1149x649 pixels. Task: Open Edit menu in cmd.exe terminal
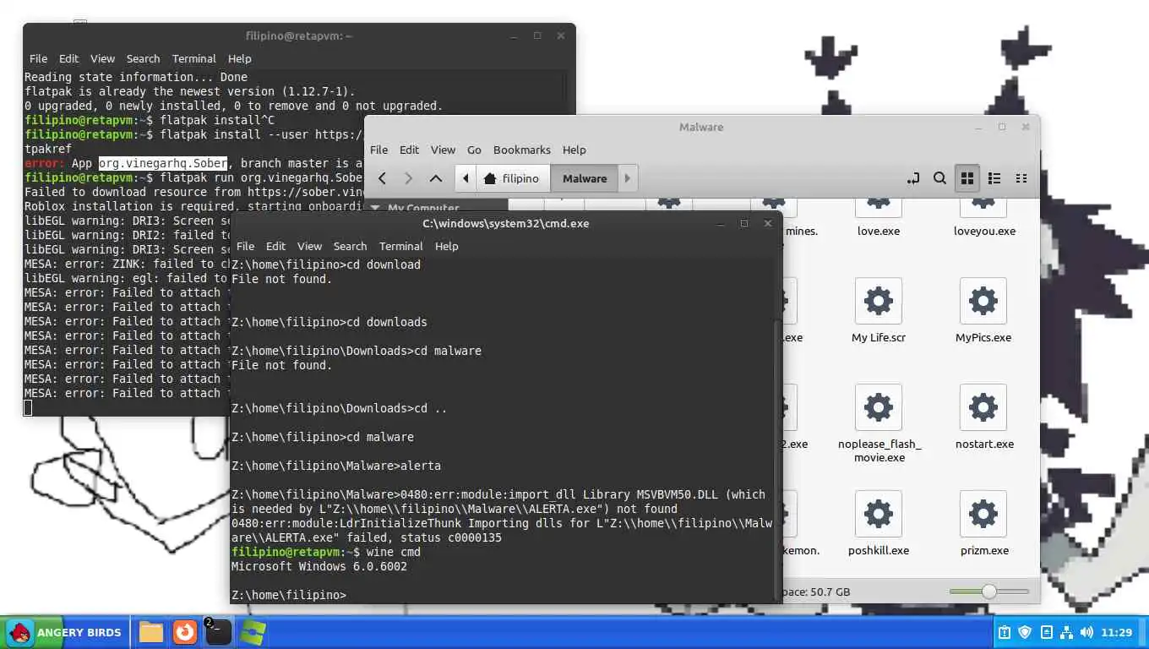click(x=276, y=246)
